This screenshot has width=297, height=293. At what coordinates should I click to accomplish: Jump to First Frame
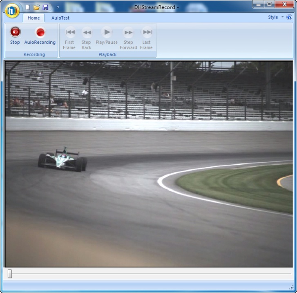click(70, 32)
